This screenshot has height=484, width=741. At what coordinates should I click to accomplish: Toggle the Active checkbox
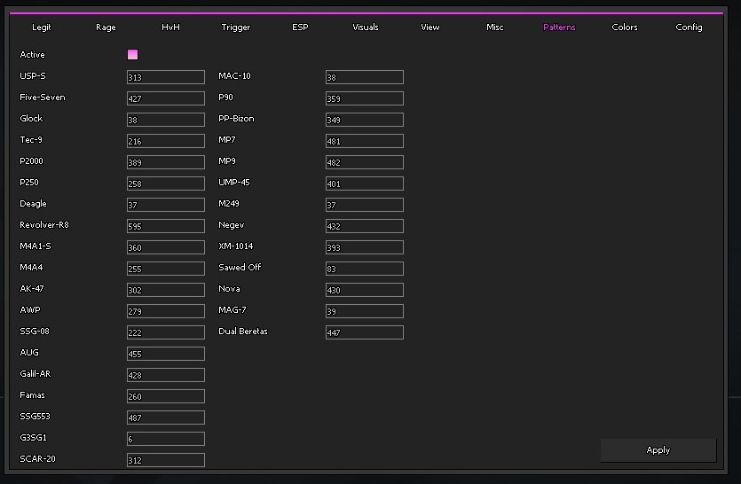(x=132, y=55)
